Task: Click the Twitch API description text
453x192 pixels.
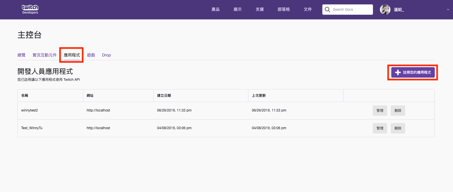Action: 49,79
